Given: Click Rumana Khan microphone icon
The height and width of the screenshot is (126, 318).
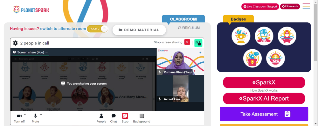Looking at the screenshot, I should (160, 72).
